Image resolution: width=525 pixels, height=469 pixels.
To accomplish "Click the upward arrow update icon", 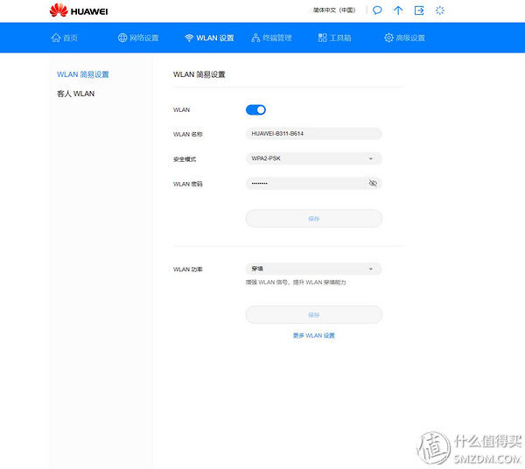I will (x=398, y=10).
